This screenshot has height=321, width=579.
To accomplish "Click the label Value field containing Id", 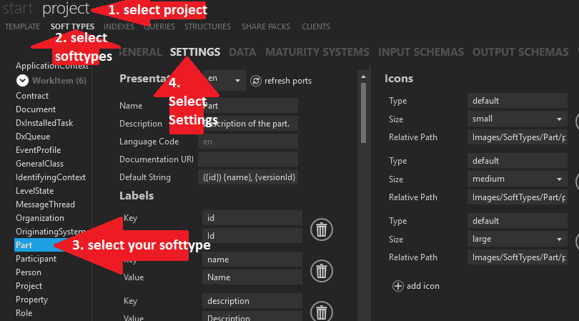I will (252, 236).
